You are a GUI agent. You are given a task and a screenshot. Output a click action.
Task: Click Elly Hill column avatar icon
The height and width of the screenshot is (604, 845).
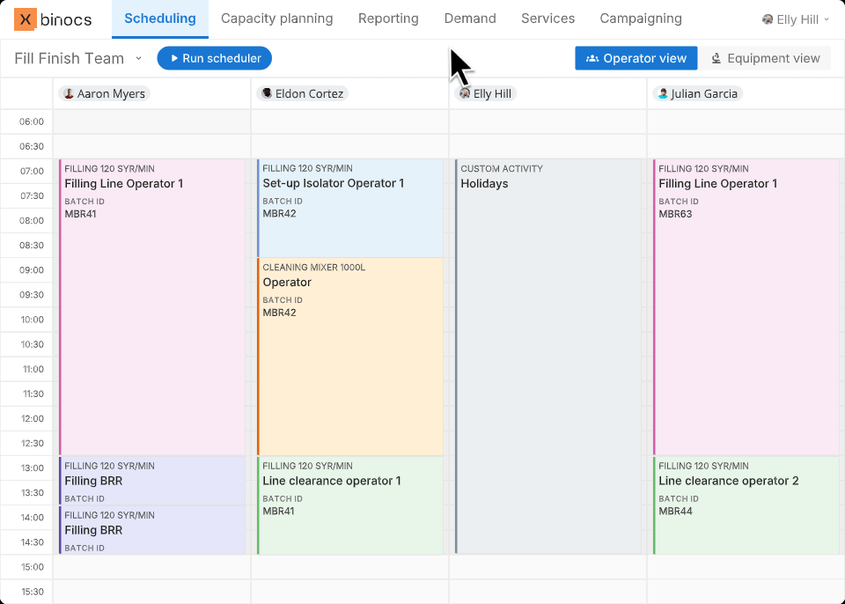[465, 93]
